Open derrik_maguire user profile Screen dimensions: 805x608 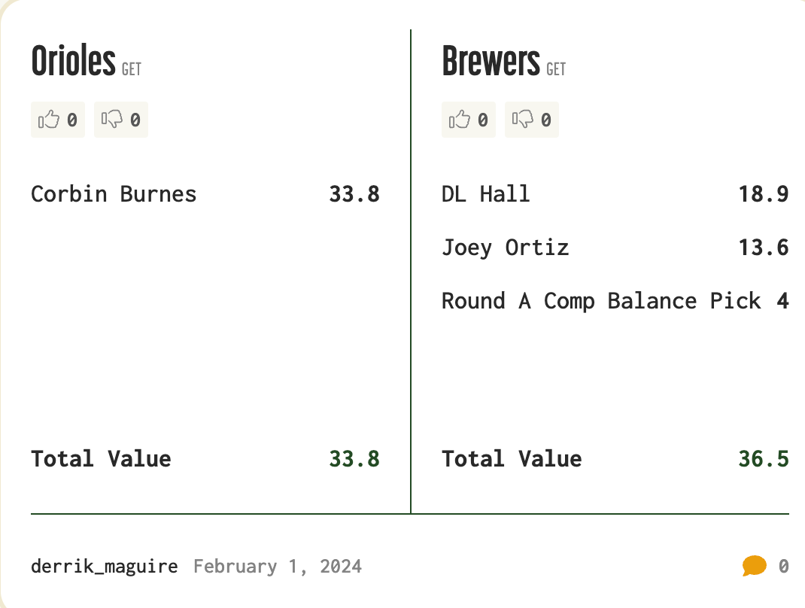coord(105,566)
